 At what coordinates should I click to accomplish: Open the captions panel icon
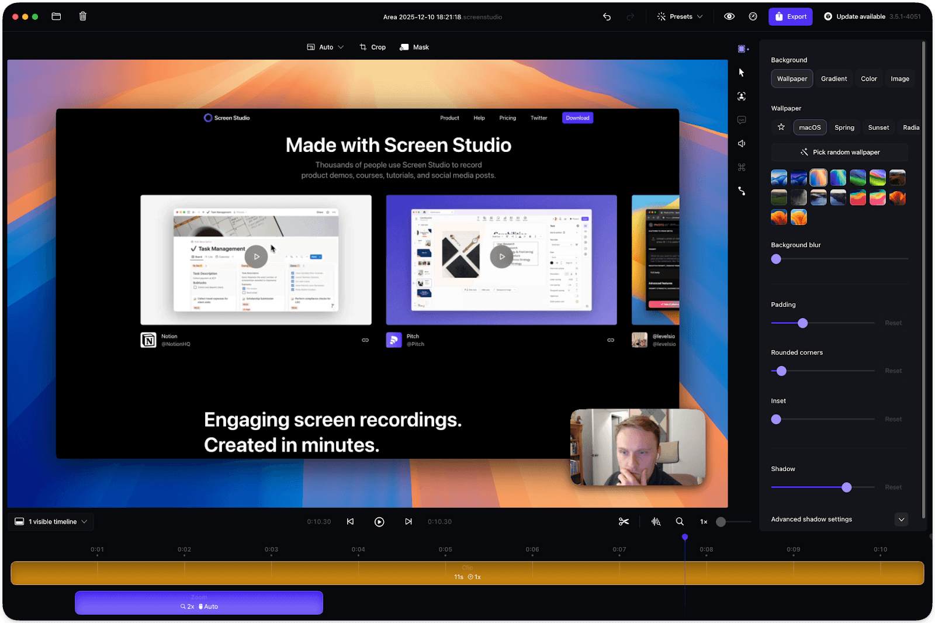tap(741, 120)
